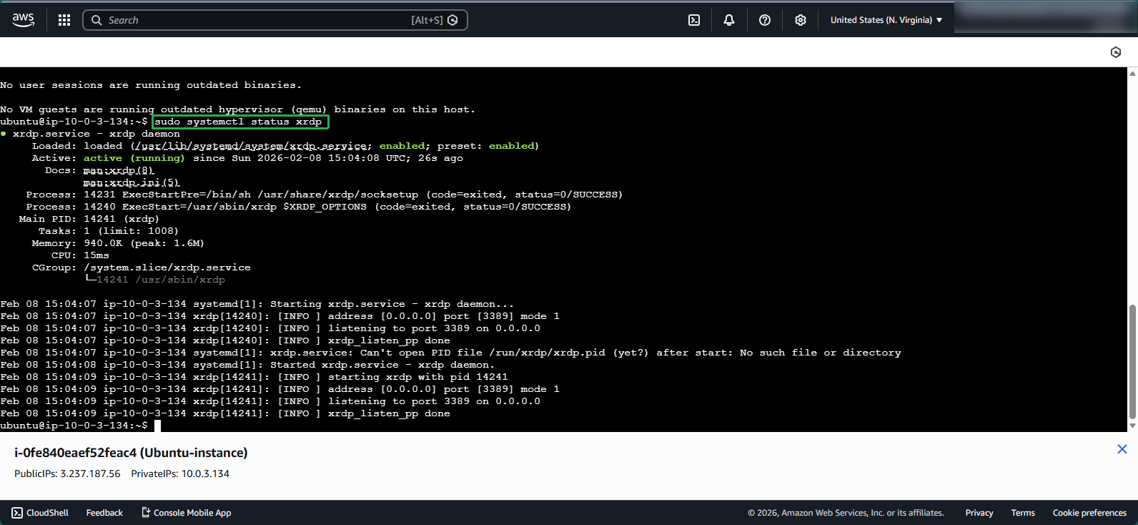The height and width of the screenshot is (525, 1138).
Task: Click the terminal scrollbar thumb
Action: [1132, 362]
